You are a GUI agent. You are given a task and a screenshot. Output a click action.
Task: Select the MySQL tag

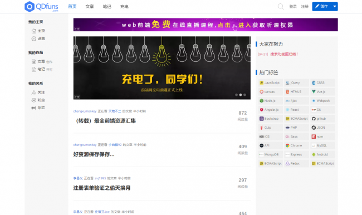click(322, 145)
